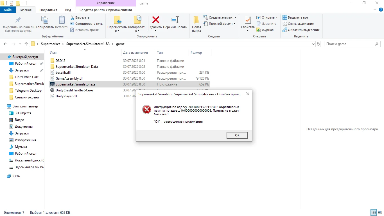Go up one folder level with the up arrow
This screenshot has width=384, height=216.
[x=26, y=44]
